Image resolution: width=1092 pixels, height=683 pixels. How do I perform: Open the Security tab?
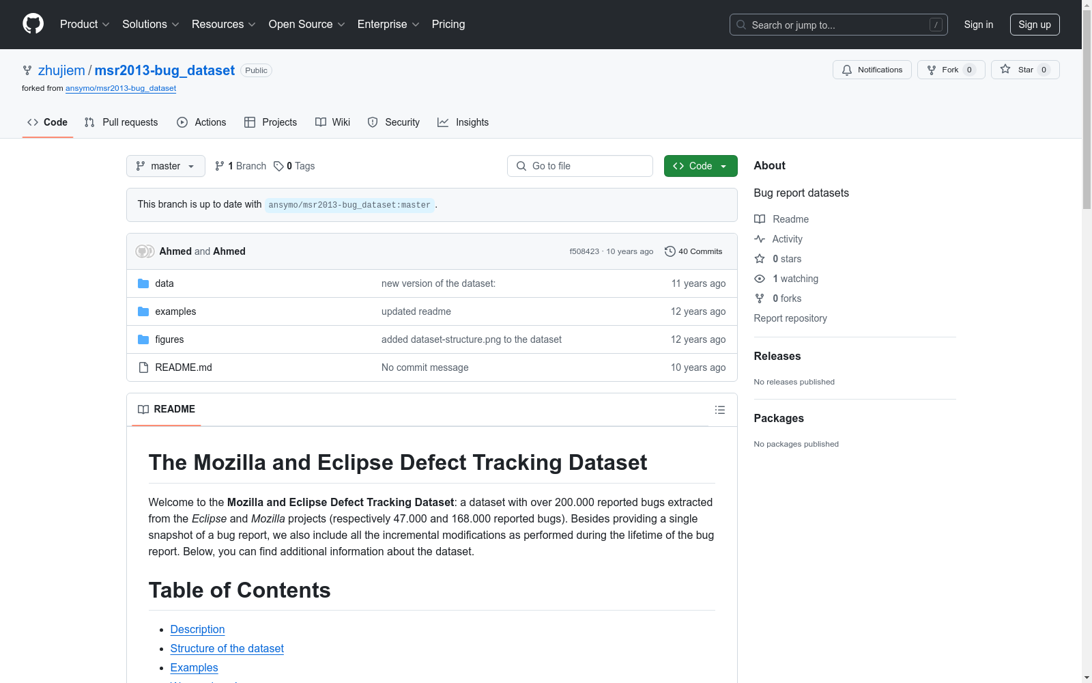click(x=394, y=122)
